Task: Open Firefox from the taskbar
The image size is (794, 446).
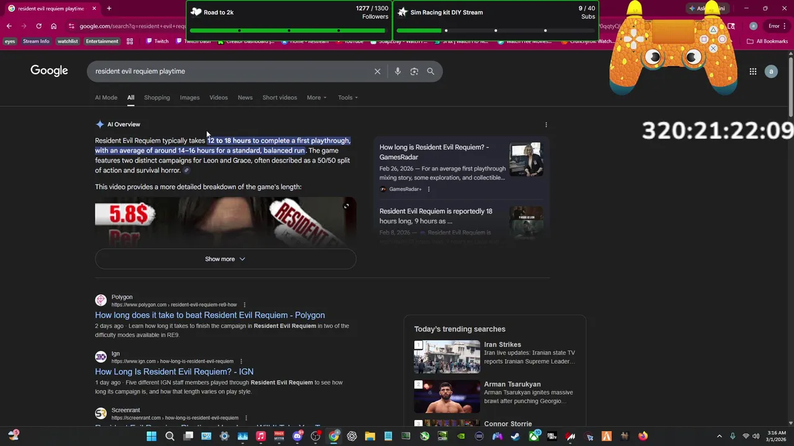Action: [x=643, y=436]
